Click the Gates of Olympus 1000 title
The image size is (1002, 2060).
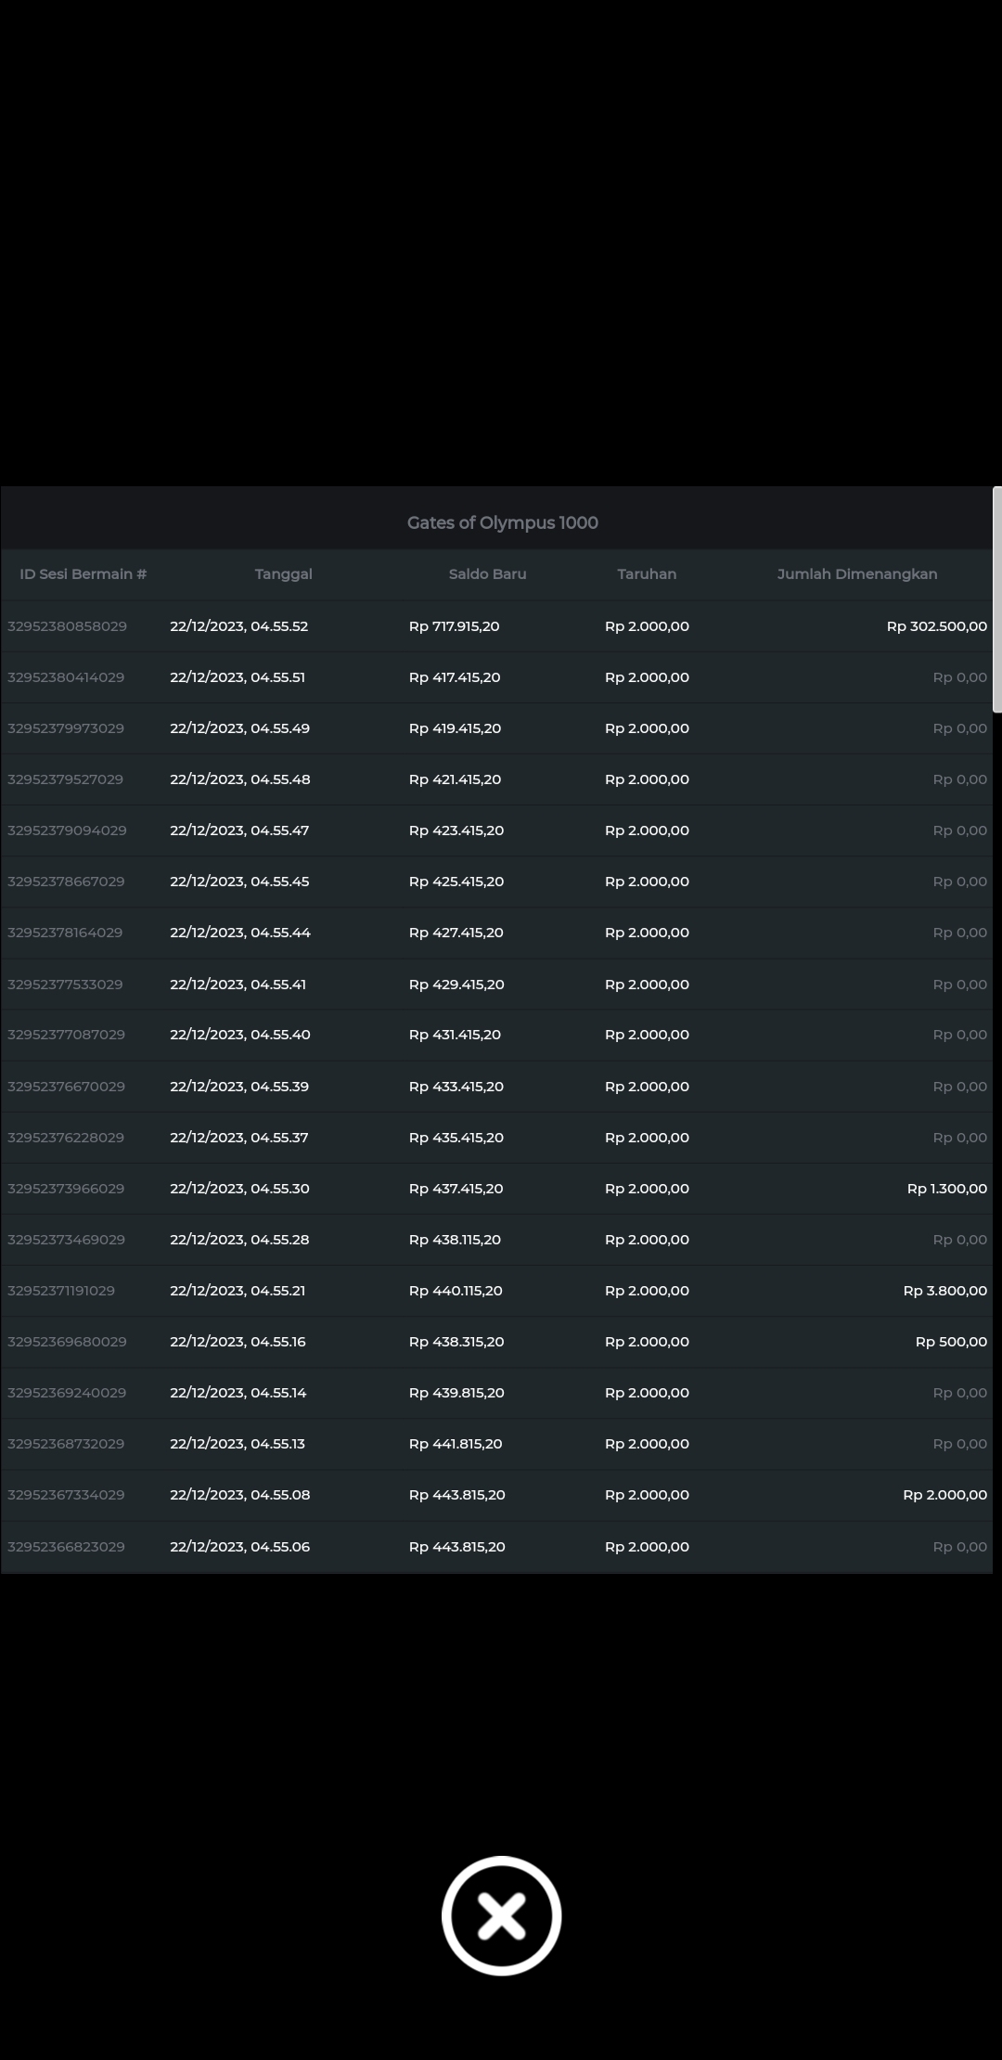click(x=502, y=523)
